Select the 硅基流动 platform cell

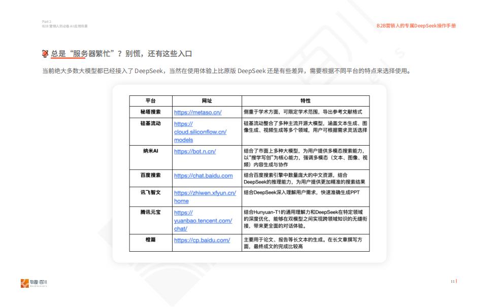click(x=151, y=132)
